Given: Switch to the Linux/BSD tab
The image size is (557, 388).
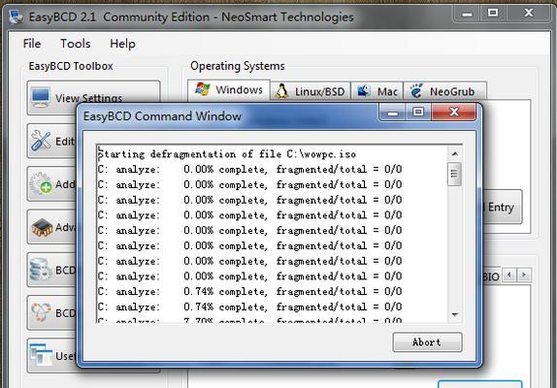Looking at the screenshot, I should pyautogui.click(x=311, y=91).
